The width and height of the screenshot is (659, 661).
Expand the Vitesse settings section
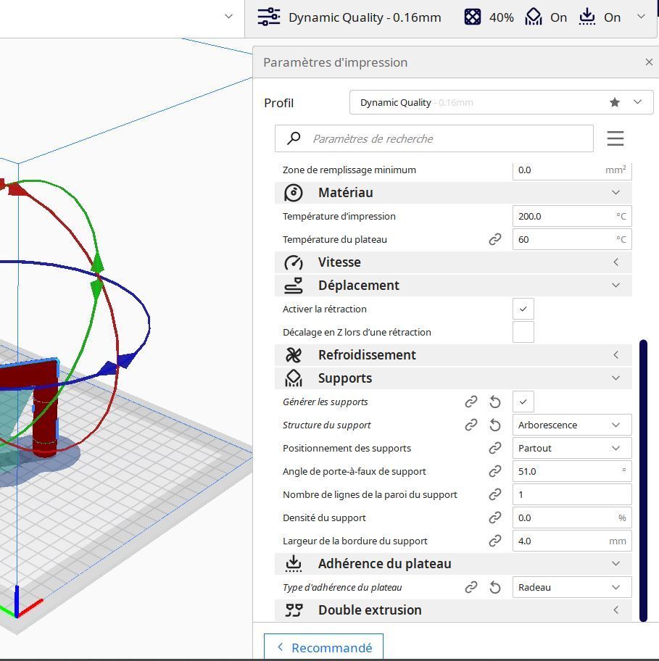click(453, 262)
